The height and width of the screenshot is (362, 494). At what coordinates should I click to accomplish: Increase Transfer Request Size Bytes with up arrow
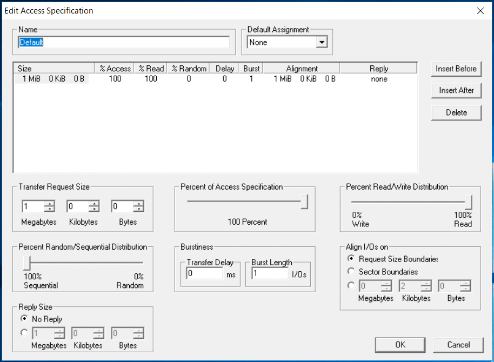[138, 204]
